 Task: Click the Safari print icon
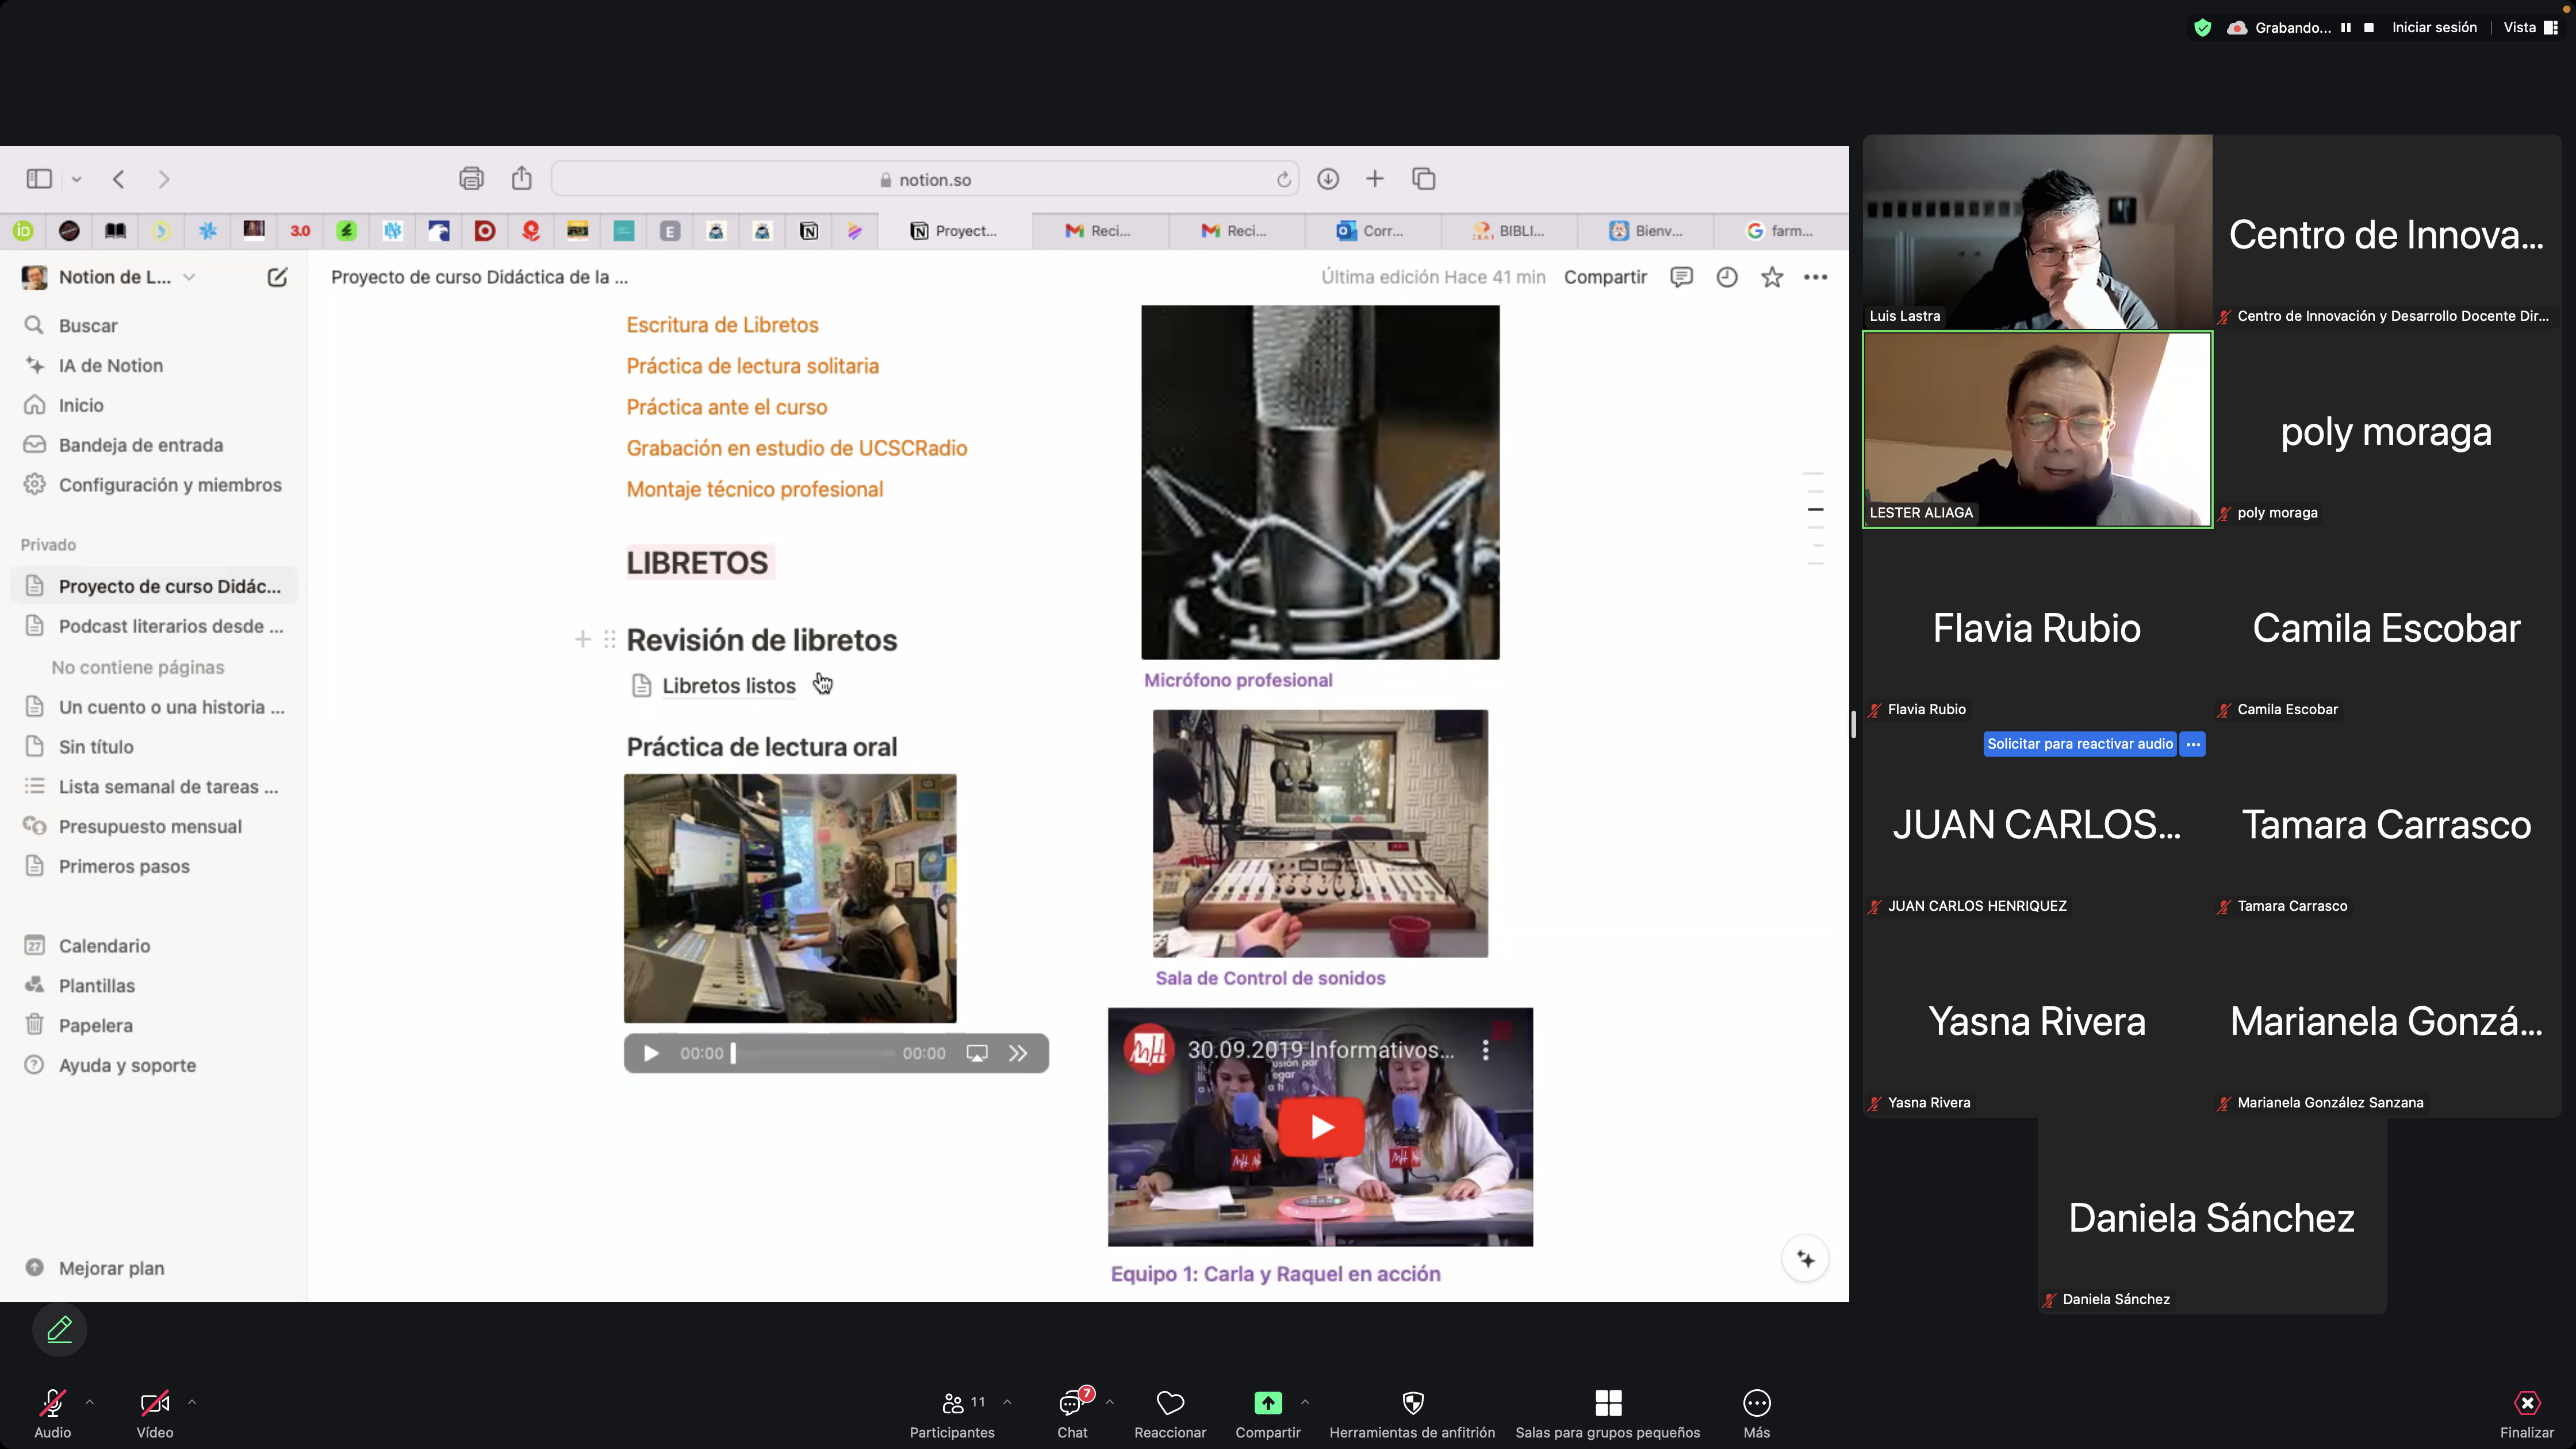[471, 179]
